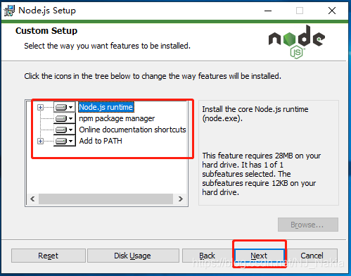Viewport: 351px width, 276px height.
Task: Open Disk Usage dialog
Action: tap(133, 256)
